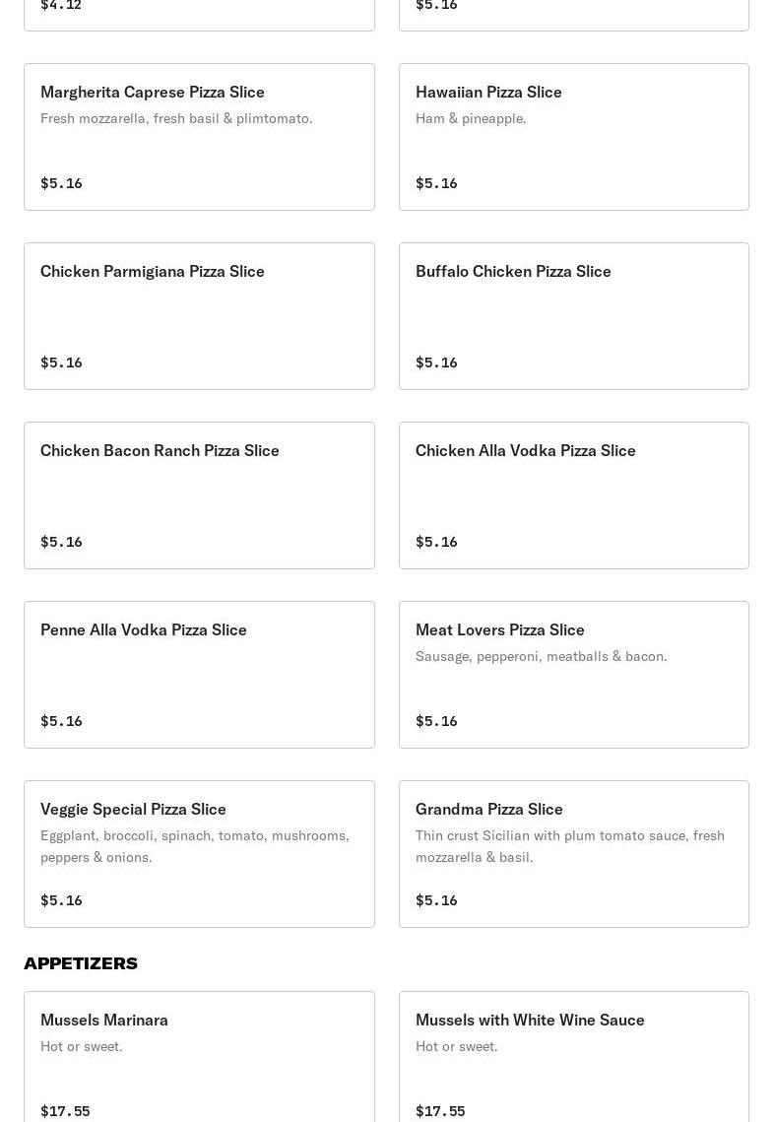Click the Meat Lovers ingredients description
773x1122 pixels.
click(541, 656)
